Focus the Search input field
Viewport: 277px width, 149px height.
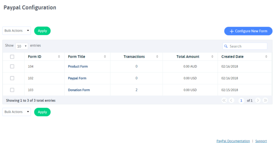(245, 46)
